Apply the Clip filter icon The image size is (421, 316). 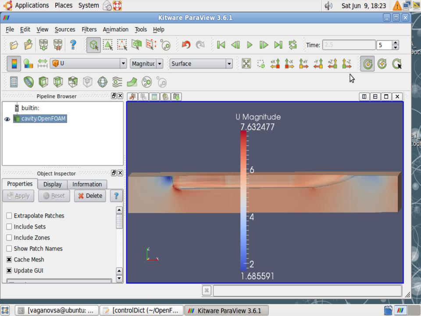point(43,82)
